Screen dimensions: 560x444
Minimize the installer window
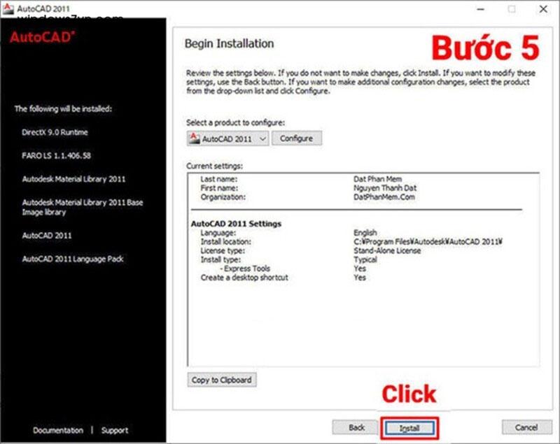point(482,9)
